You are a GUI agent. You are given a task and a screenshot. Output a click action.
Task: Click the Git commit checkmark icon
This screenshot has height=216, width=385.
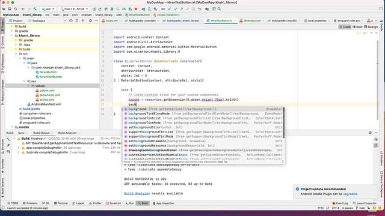coord(176,9)
